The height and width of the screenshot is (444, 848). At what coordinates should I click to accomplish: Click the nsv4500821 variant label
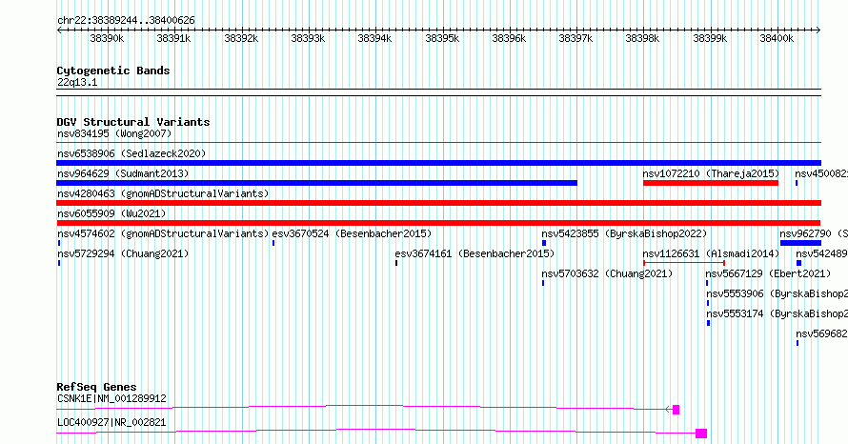tap(821, 173)
